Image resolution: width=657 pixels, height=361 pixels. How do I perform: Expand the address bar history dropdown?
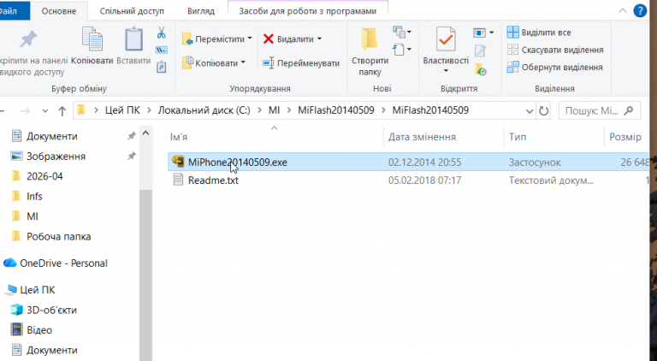[530, 111]
